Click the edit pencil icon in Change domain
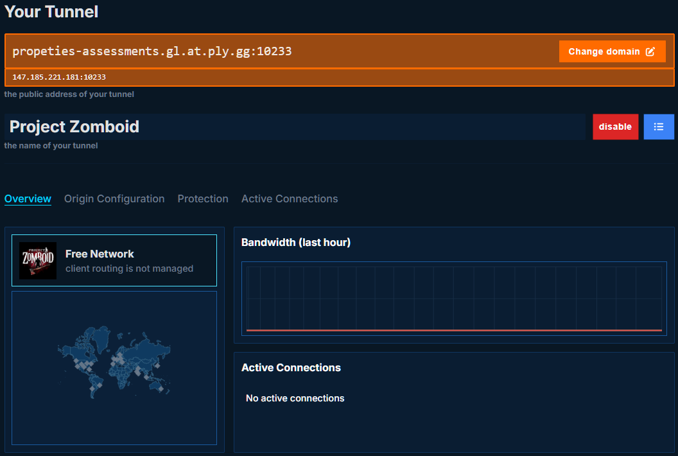This screenshot has height=456, width=678. tap(650, 51)
